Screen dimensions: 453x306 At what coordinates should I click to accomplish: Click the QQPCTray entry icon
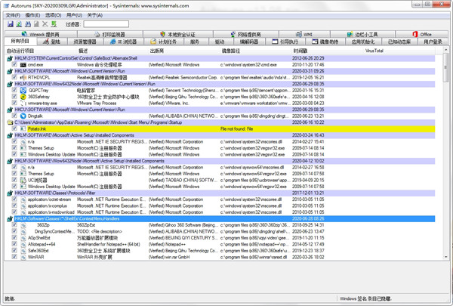click(x=23, y=90)
